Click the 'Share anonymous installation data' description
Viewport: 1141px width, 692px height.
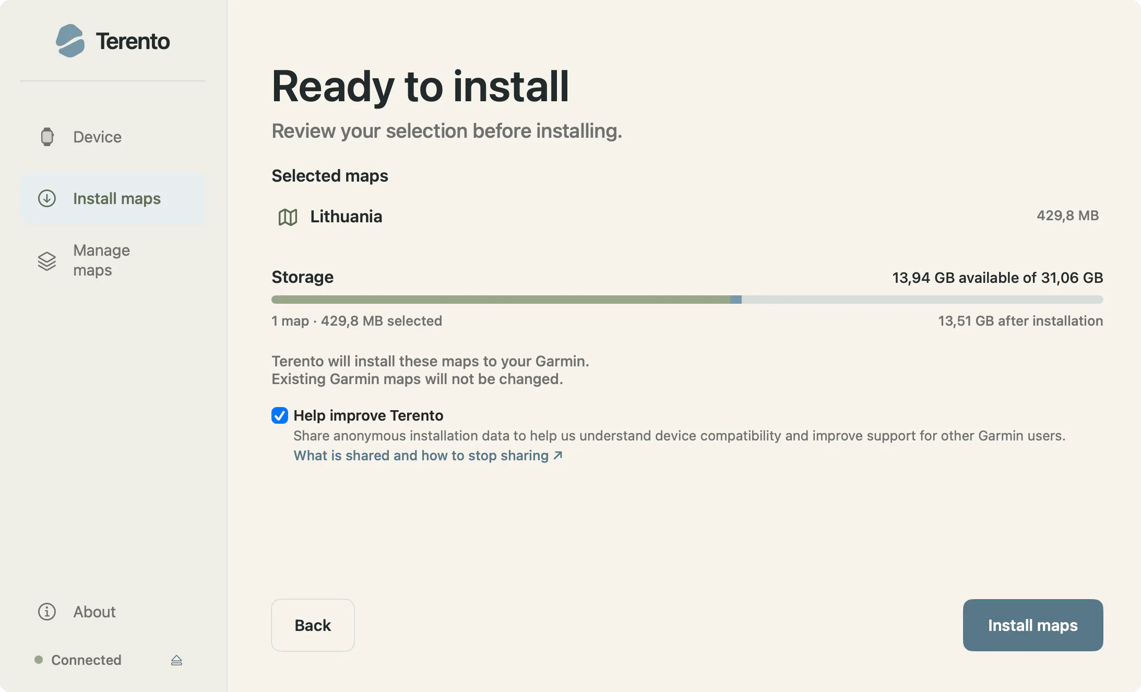(679, 436)
